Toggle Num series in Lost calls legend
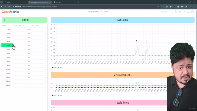Viewport: 197px width, 111px height. [54, 68]
